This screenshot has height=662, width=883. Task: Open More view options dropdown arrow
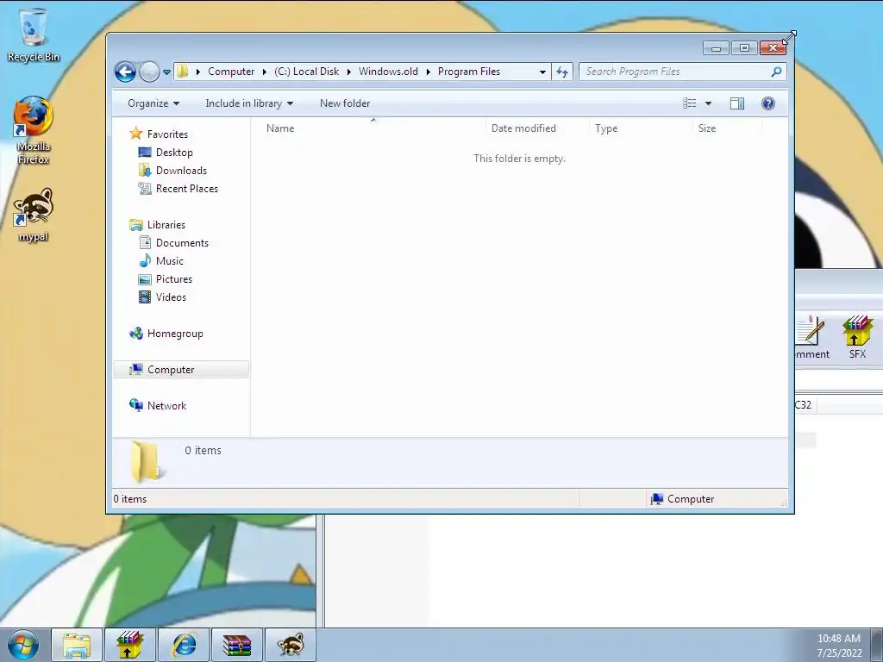coord(708,103)
